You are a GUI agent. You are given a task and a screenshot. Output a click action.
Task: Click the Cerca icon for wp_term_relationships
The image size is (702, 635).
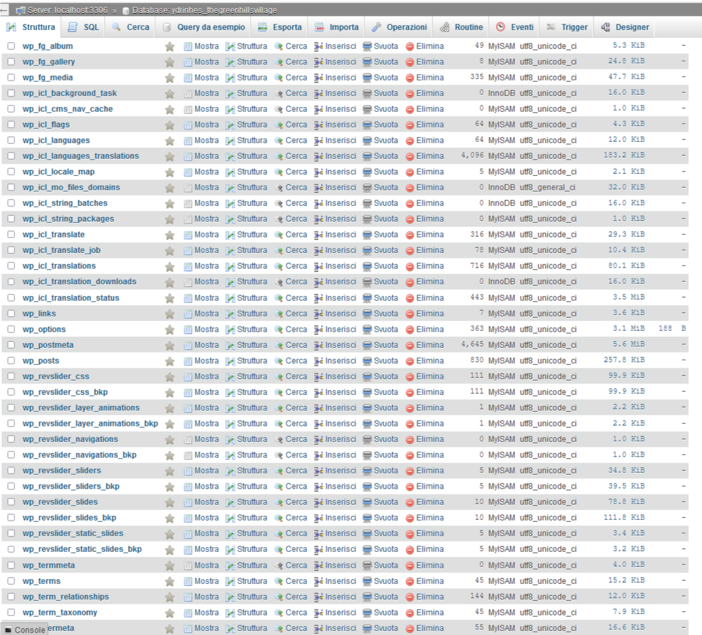(279, 598)
